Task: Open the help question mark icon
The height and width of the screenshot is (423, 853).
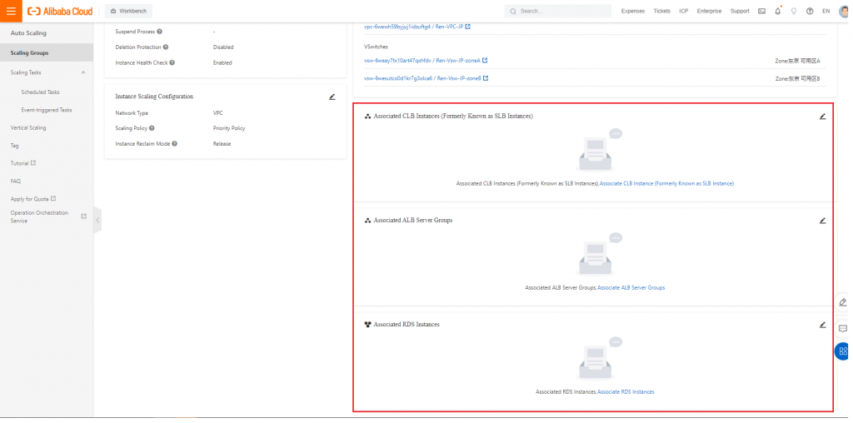Action: (810, 11)
